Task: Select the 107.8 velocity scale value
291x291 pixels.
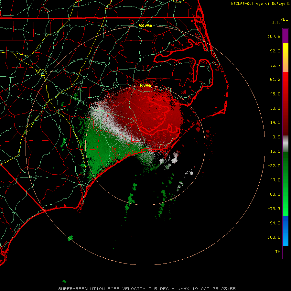Action: click(x=274, y=36)
